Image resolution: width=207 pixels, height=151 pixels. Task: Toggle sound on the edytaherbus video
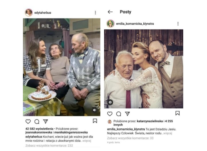coord(94,110)
